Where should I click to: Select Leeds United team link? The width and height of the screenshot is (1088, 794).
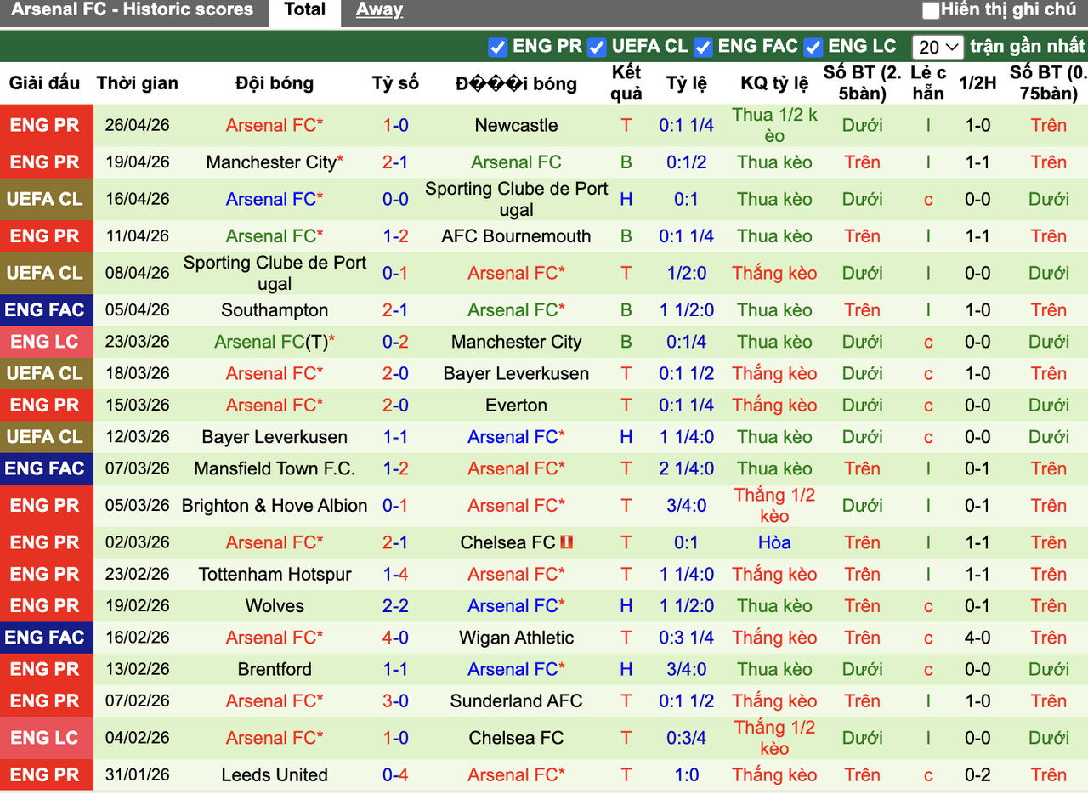pyautogui.click(x=275, y=774)
